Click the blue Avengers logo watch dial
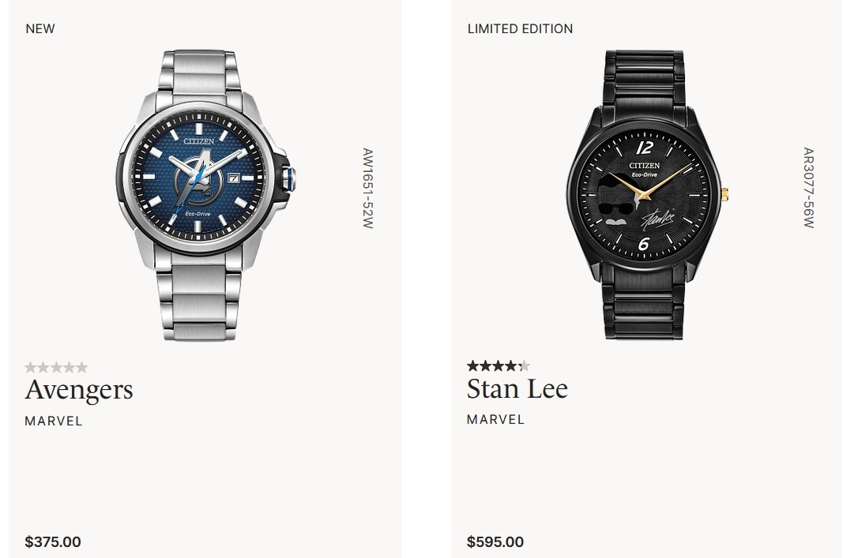 [199, 177]
